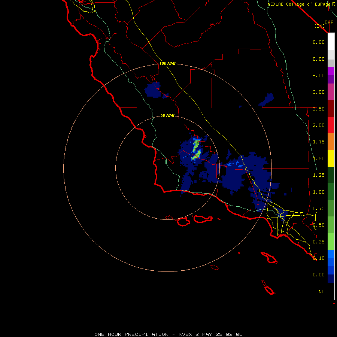The width and height of the screenshot is (337, 337).
Task: Select the 1.00 legend value
Action: (319, 192)
